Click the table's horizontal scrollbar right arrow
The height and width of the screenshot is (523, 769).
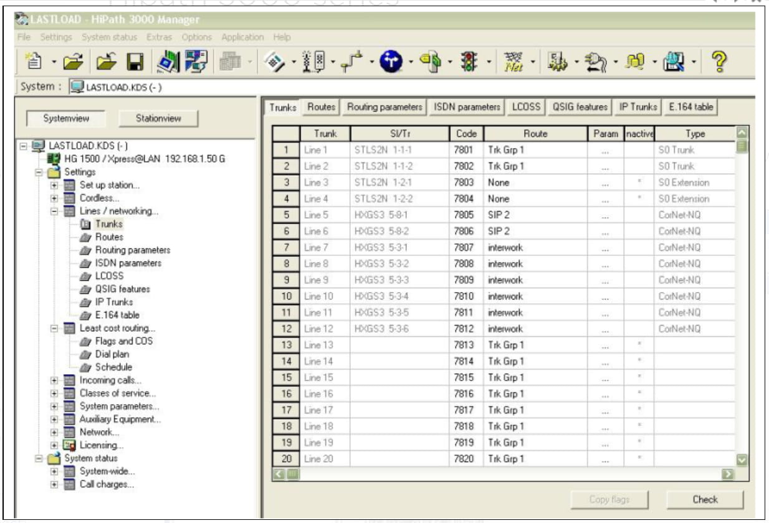tap(727, 474)
